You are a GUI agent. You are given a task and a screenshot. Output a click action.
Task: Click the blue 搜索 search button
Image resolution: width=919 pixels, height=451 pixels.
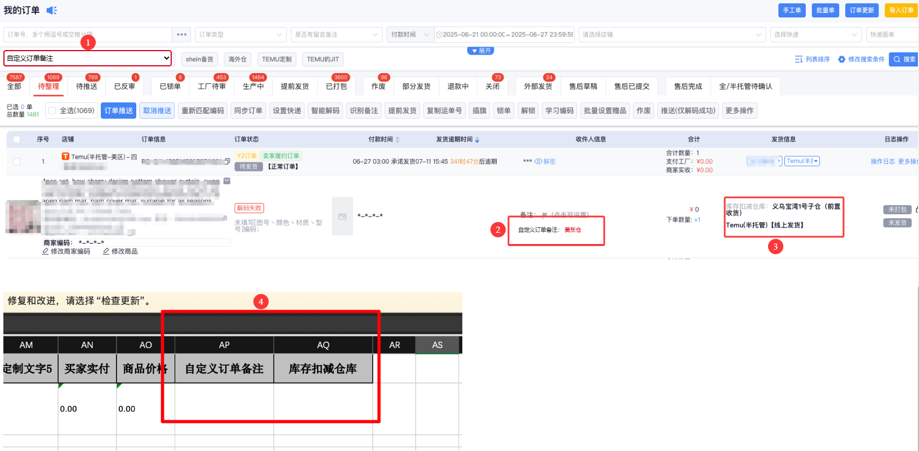point(904,59)
